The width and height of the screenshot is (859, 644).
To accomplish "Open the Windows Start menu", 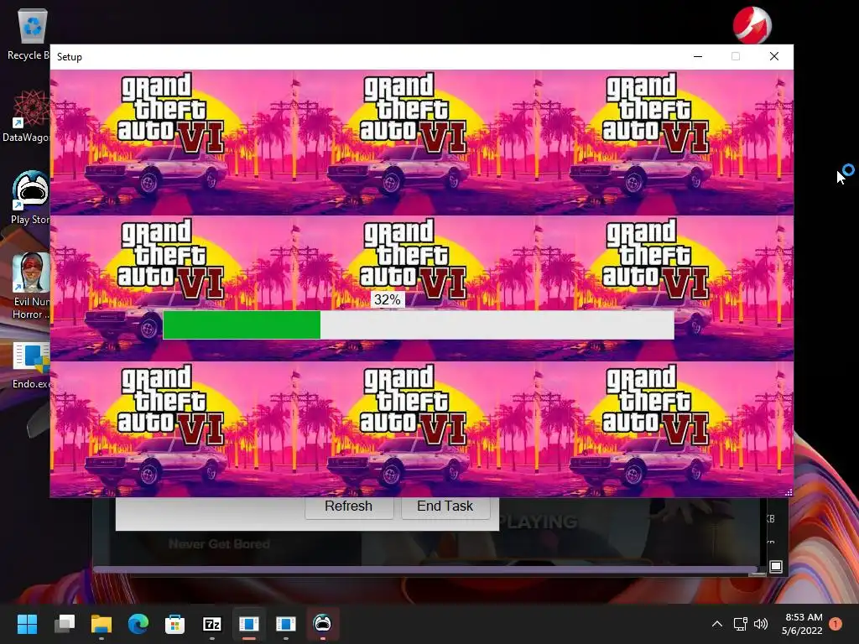I will tap(27, 624).
